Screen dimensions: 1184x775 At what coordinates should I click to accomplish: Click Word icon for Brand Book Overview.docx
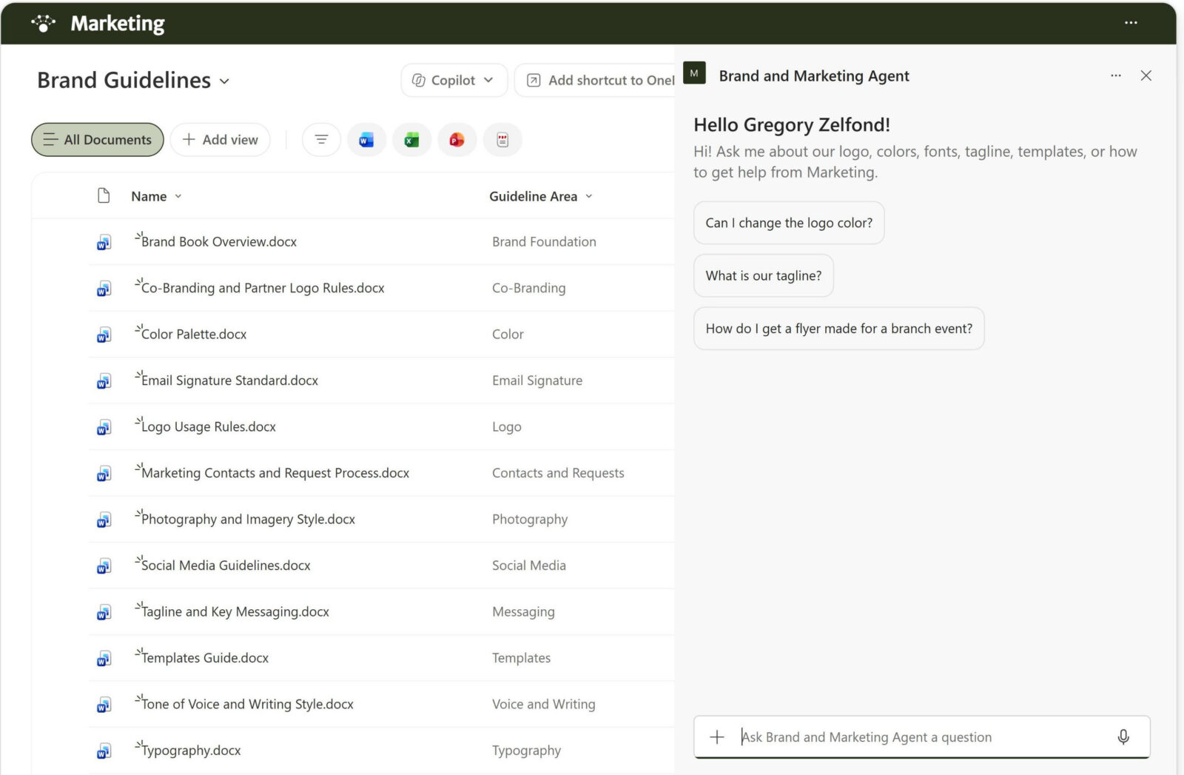[x=104, y=242]
